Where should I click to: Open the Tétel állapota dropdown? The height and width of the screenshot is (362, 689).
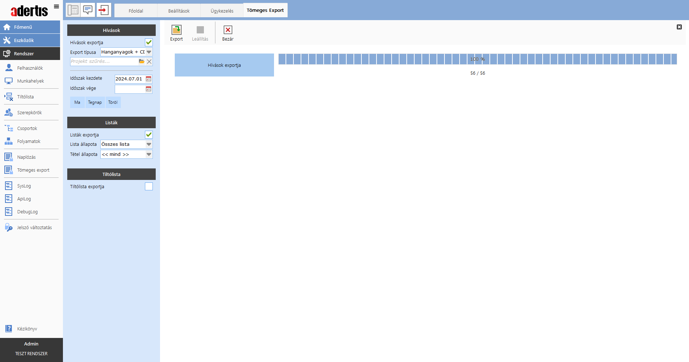coord(149,154)
